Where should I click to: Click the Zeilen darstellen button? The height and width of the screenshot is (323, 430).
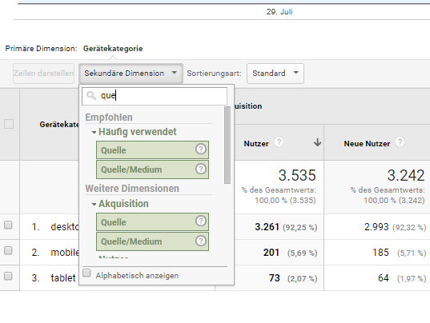coord(43,74)
